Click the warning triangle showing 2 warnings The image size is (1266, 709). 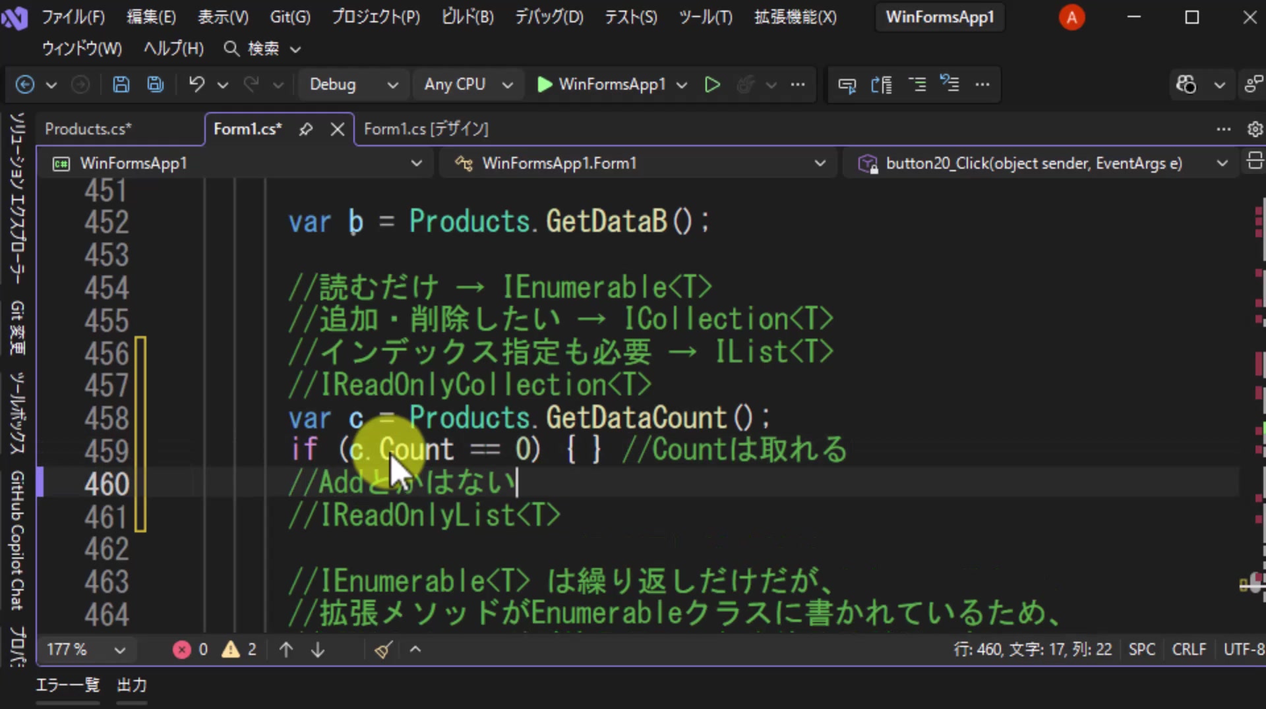click(231, 650)
